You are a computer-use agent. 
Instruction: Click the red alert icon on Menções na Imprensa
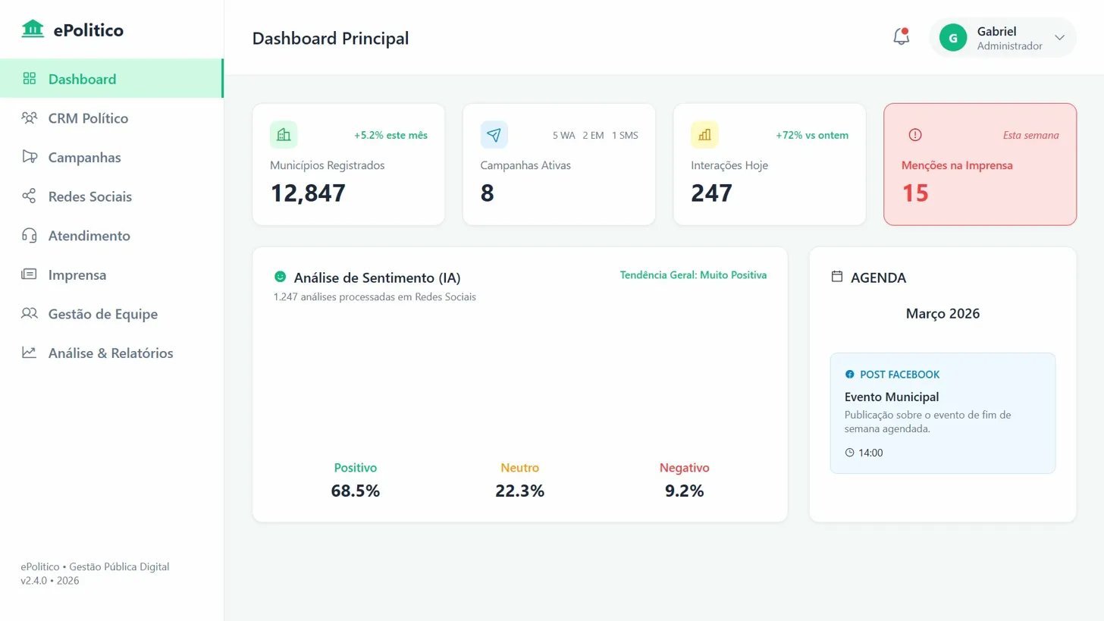click(914, 134)
